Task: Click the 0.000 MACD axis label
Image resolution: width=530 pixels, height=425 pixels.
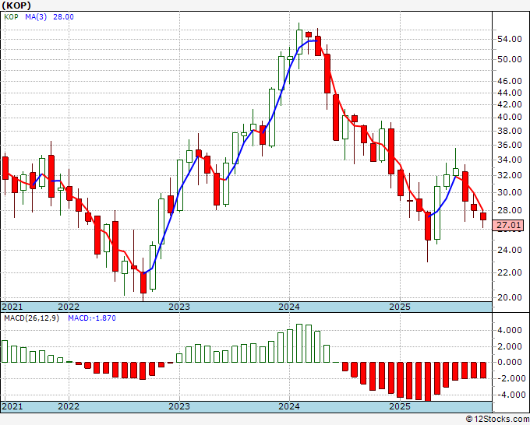Action: point(510,362)
